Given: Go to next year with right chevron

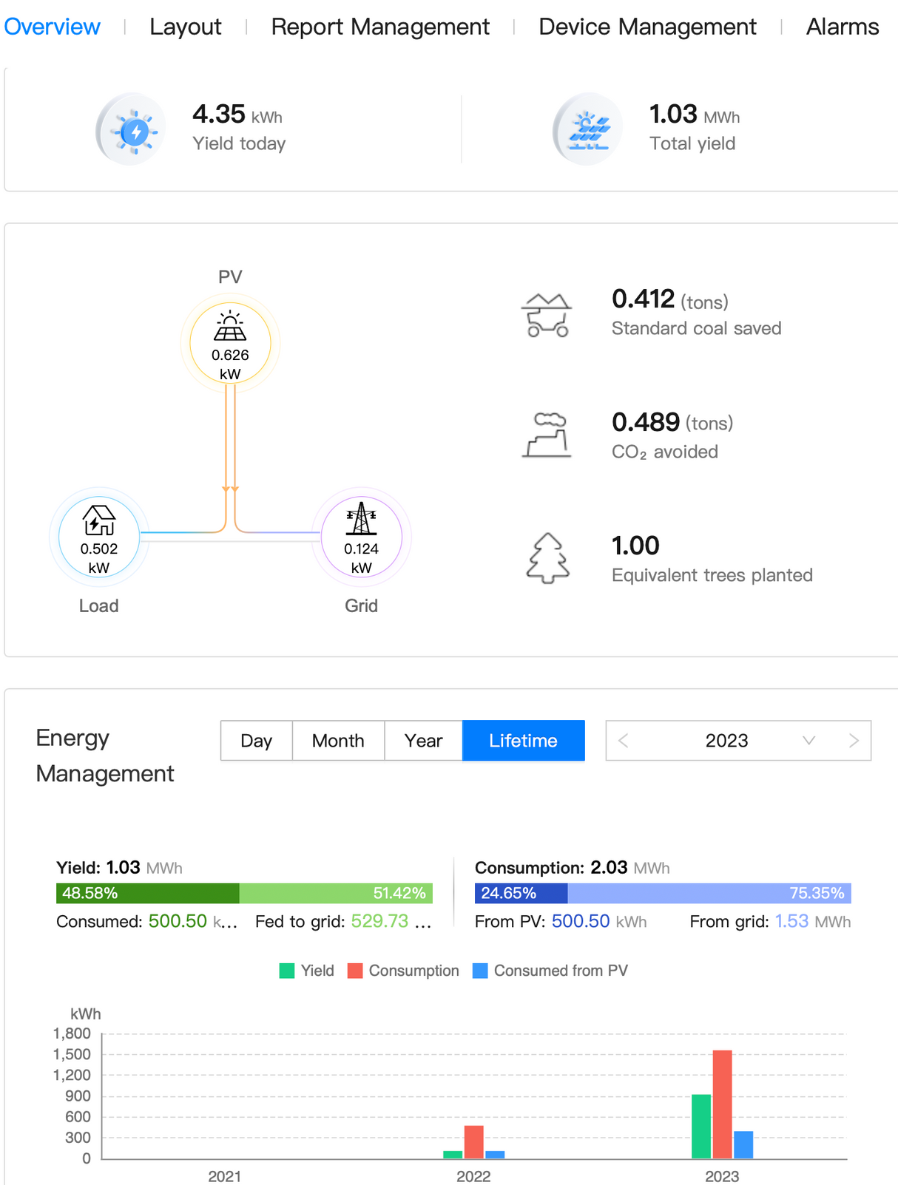Looking at the screenshot, I should (854, 741).
